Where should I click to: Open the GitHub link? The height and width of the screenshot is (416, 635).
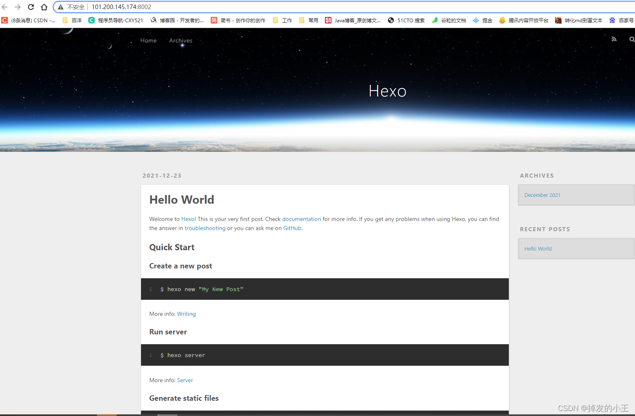click(292, 228)
